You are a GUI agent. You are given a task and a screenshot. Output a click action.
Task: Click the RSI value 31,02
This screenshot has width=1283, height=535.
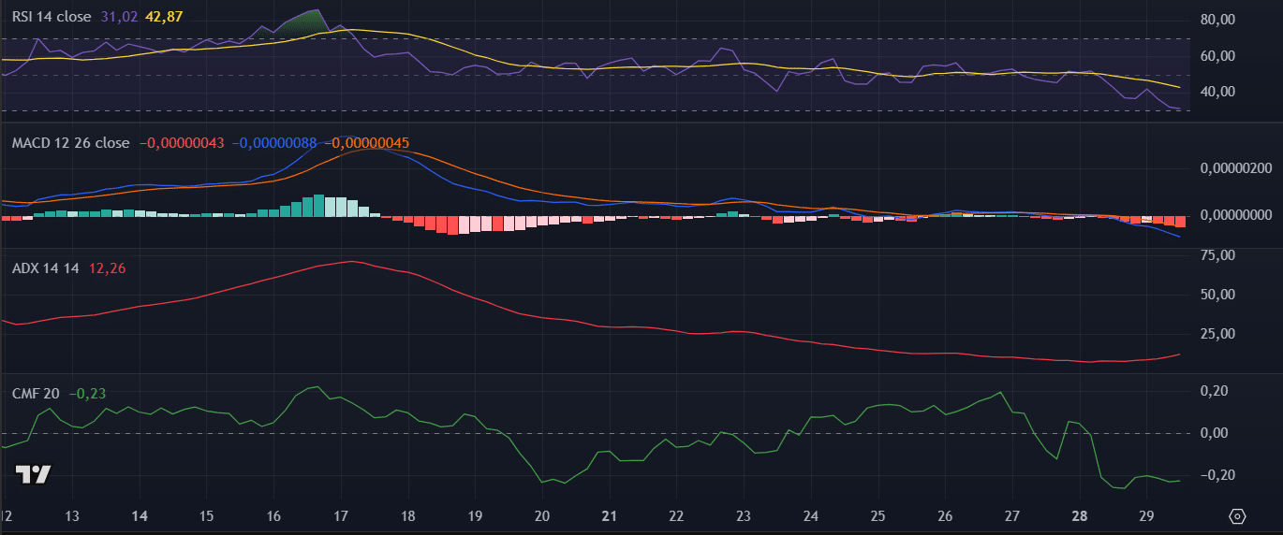coord(119,17)
